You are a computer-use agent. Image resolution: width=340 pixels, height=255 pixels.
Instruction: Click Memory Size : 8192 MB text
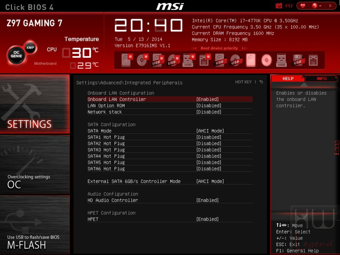pyautogui.click(x=220, y=40)
